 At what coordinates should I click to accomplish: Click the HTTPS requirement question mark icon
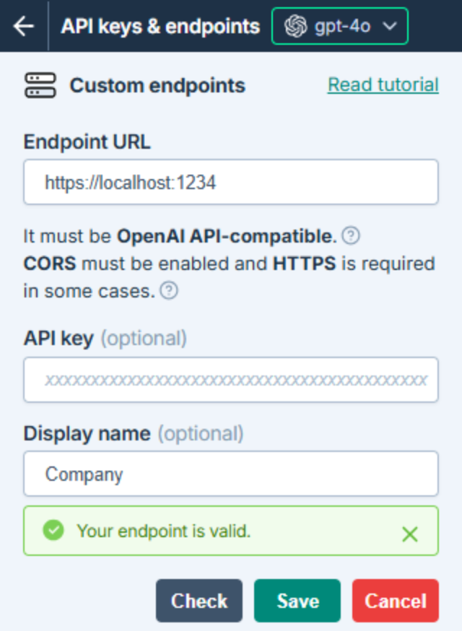pos(168,291)
